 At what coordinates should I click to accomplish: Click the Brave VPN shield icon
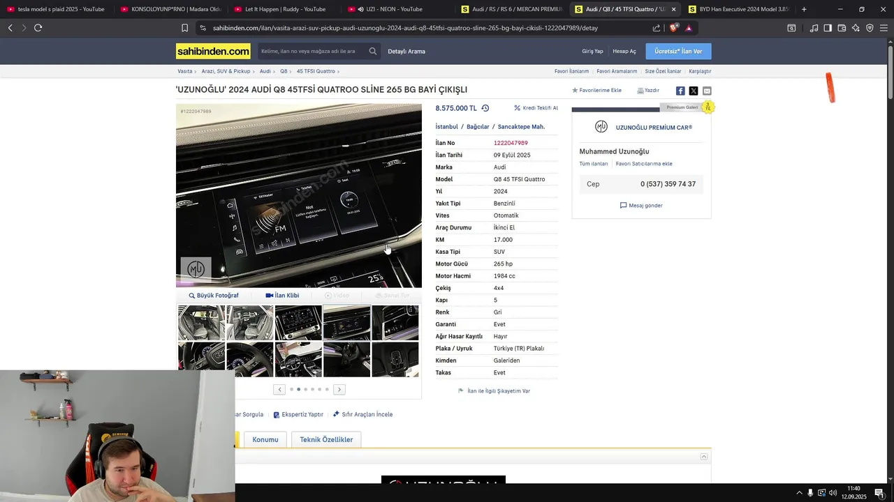click(x=870, y=28)
